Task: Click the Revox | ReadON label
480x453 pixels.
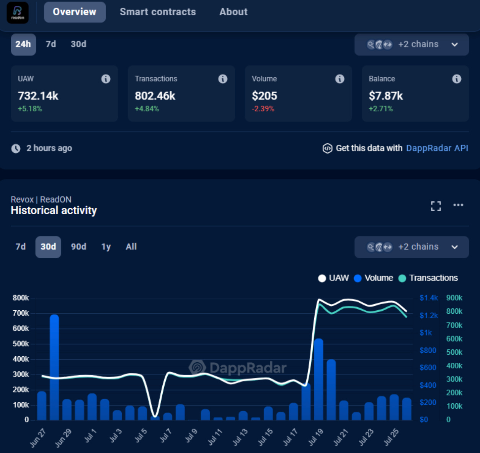Action: 41,200
